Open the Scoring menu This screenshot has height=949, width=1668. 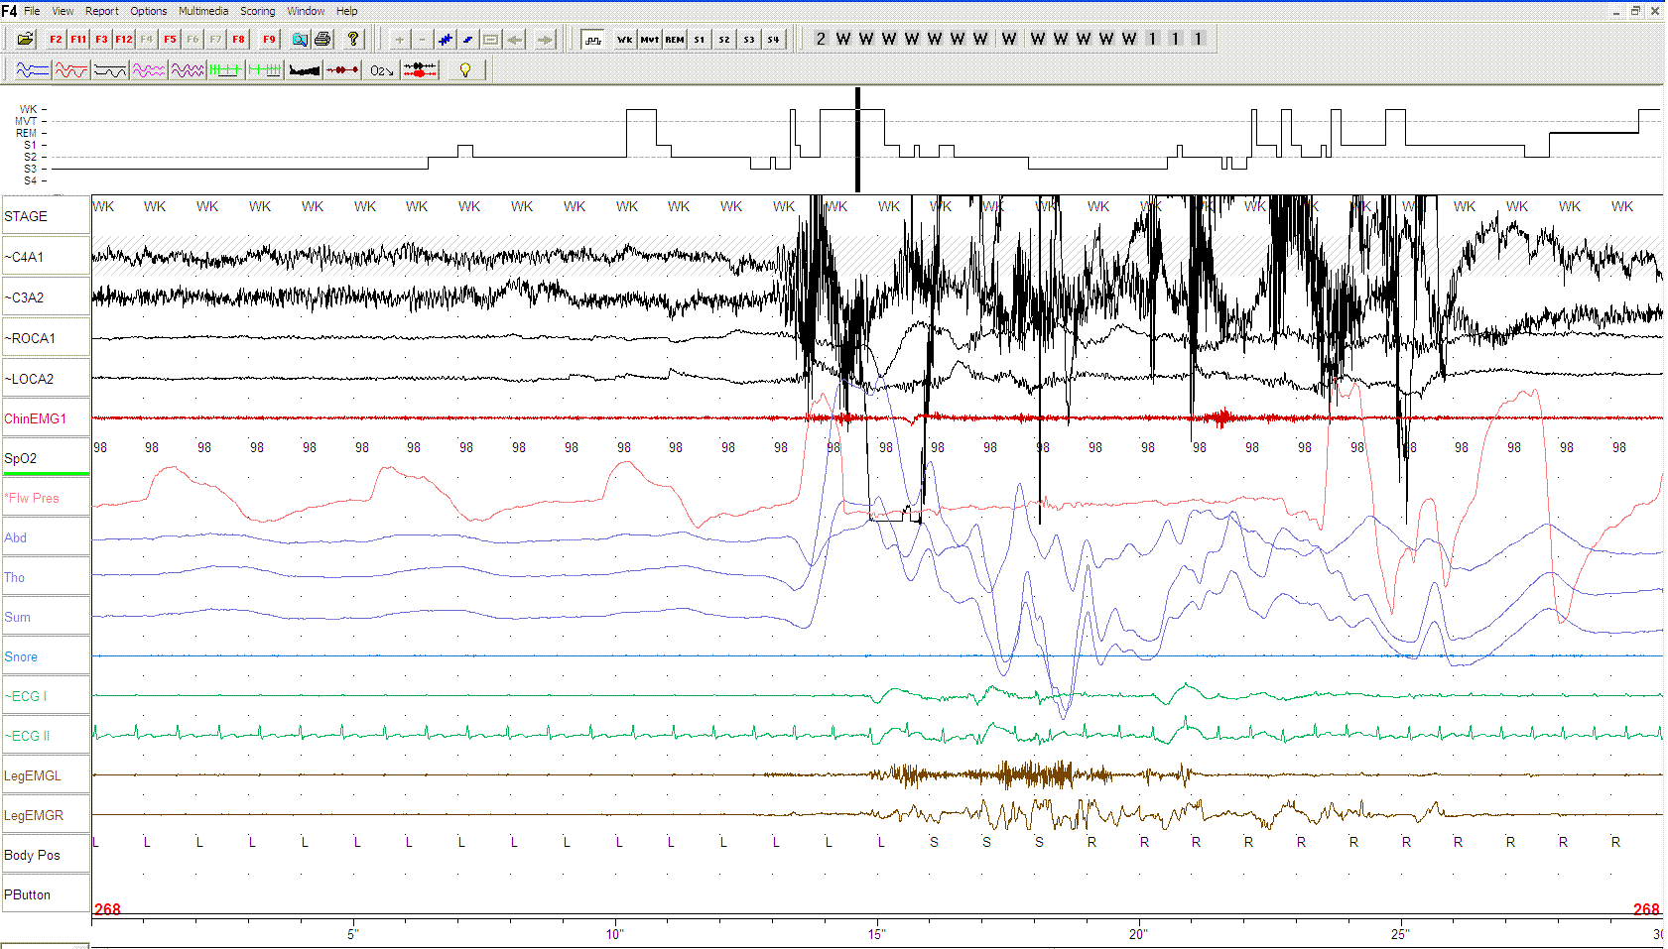pos(258,11)
